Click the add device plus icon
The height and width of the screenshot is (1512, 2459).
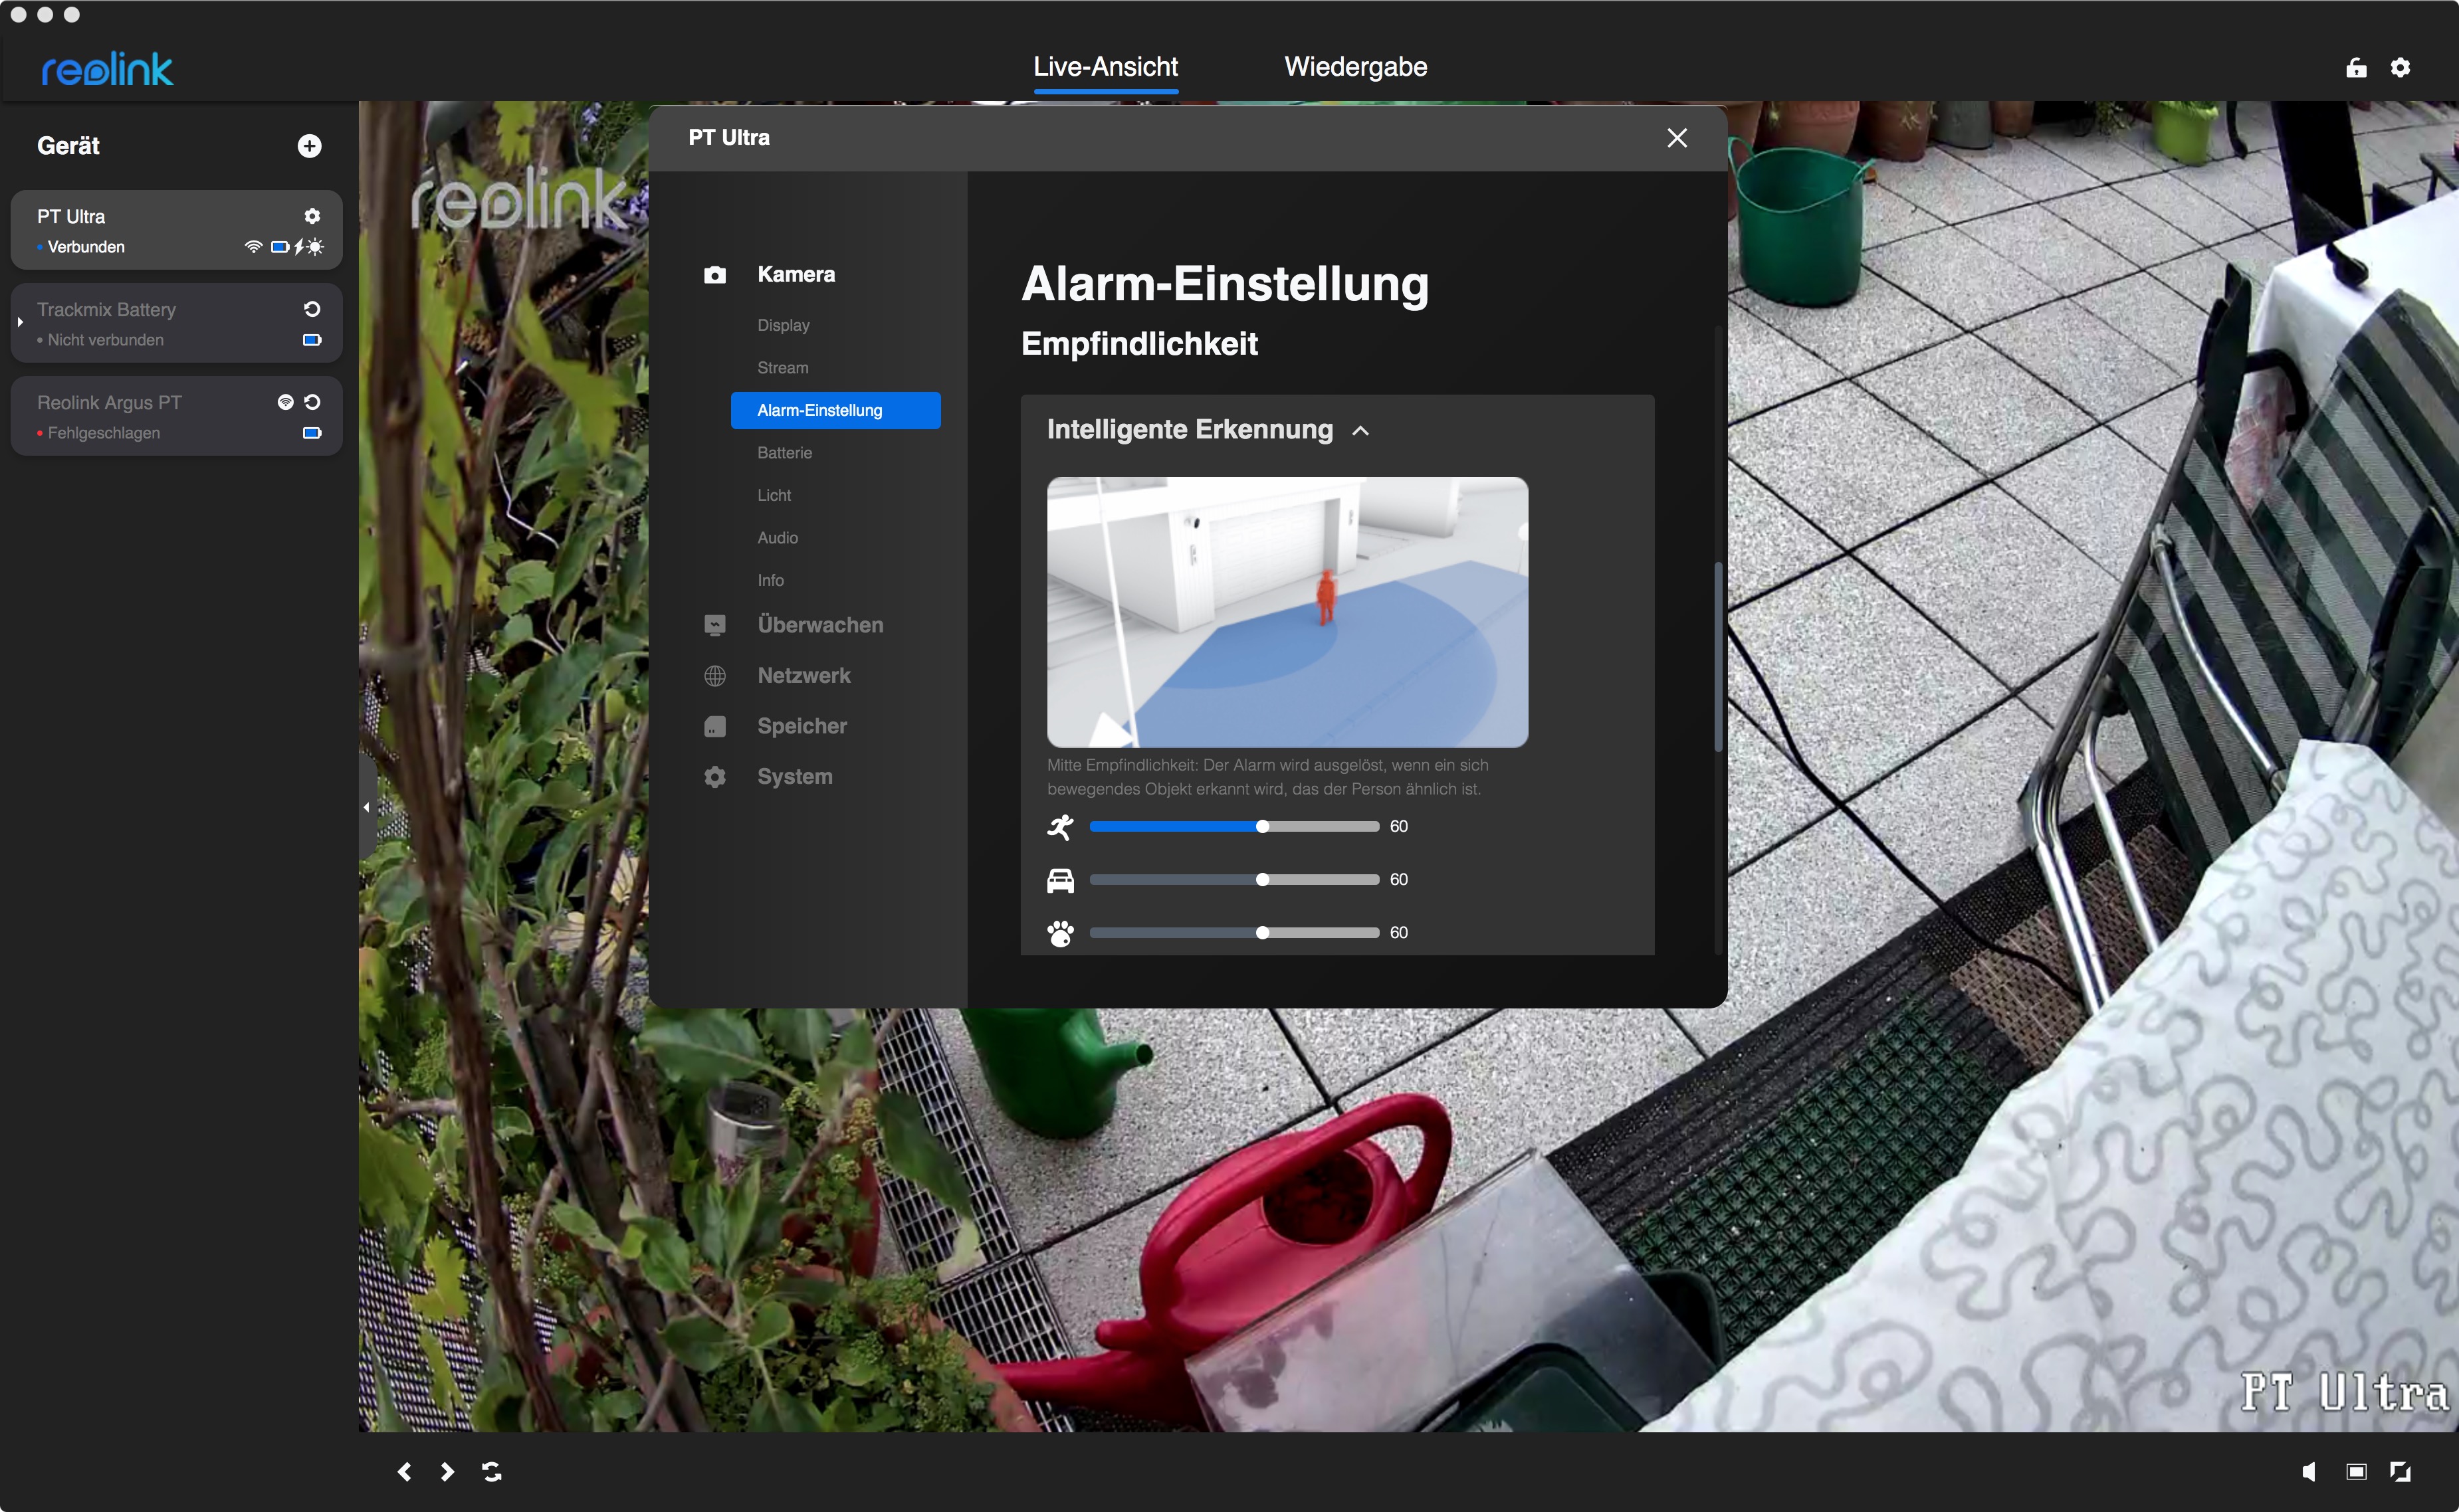point(309,146)
